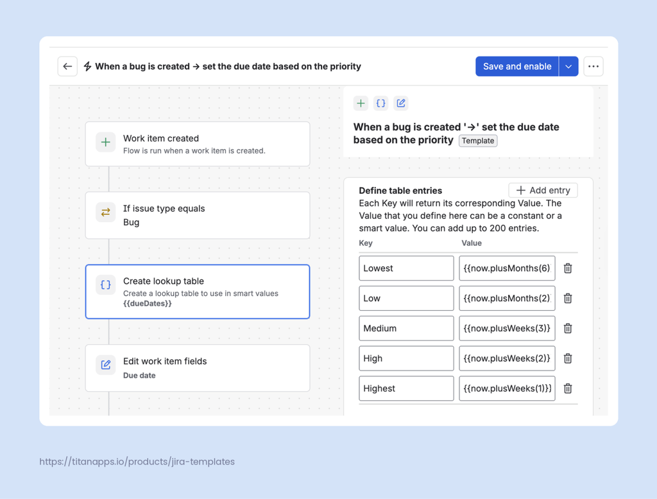The width and height of the screenshot is (657, 499).
Task: Edit the plusWeeks(3) value field
Action: [507, 328]
